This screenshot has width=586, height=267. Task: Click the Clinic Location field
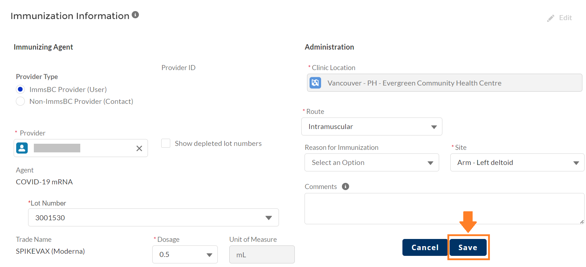445,83
